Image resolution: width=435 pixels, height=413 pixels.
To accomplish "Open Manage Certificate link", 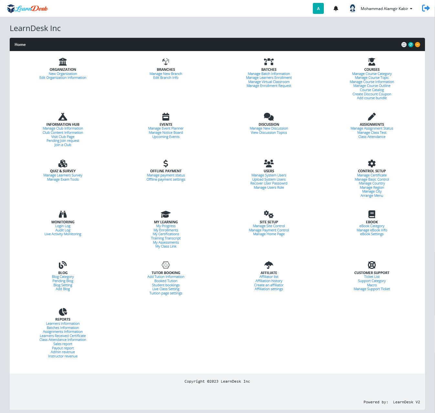I will (x=372, y=175).
